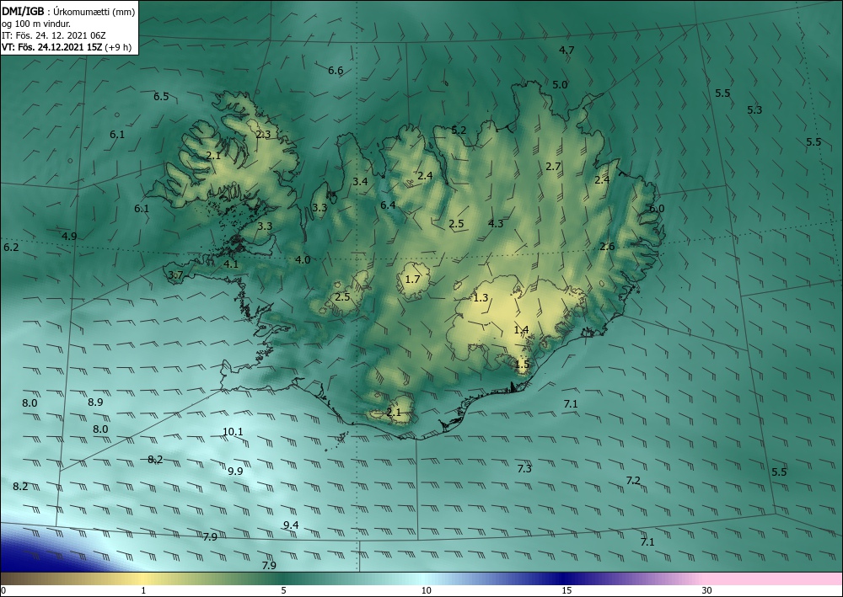843x597 pixels.
Task: Click the 'DMI/IGB : Úrkomumætti (mm)' title line
Action: [x=68, y=11]
